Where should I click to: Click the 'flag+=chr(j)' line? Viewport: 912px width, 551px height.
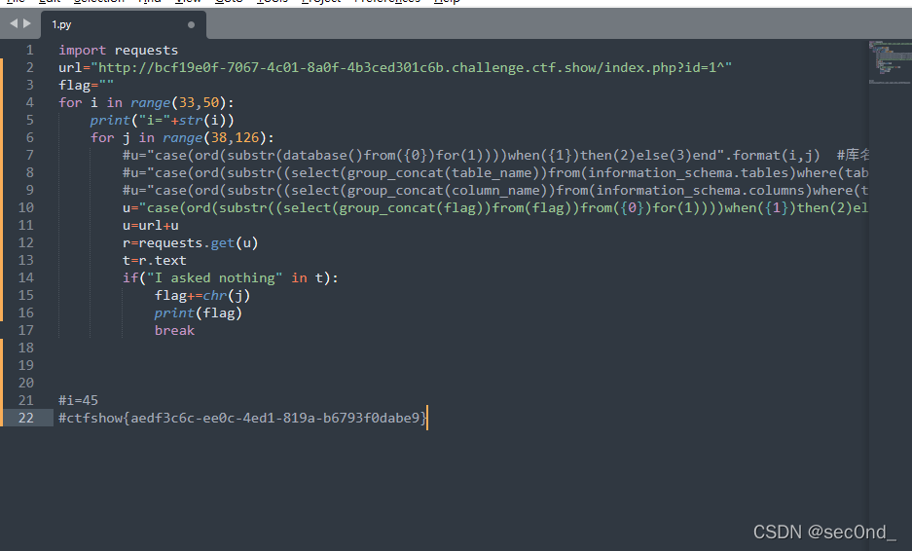pos(202,296)
